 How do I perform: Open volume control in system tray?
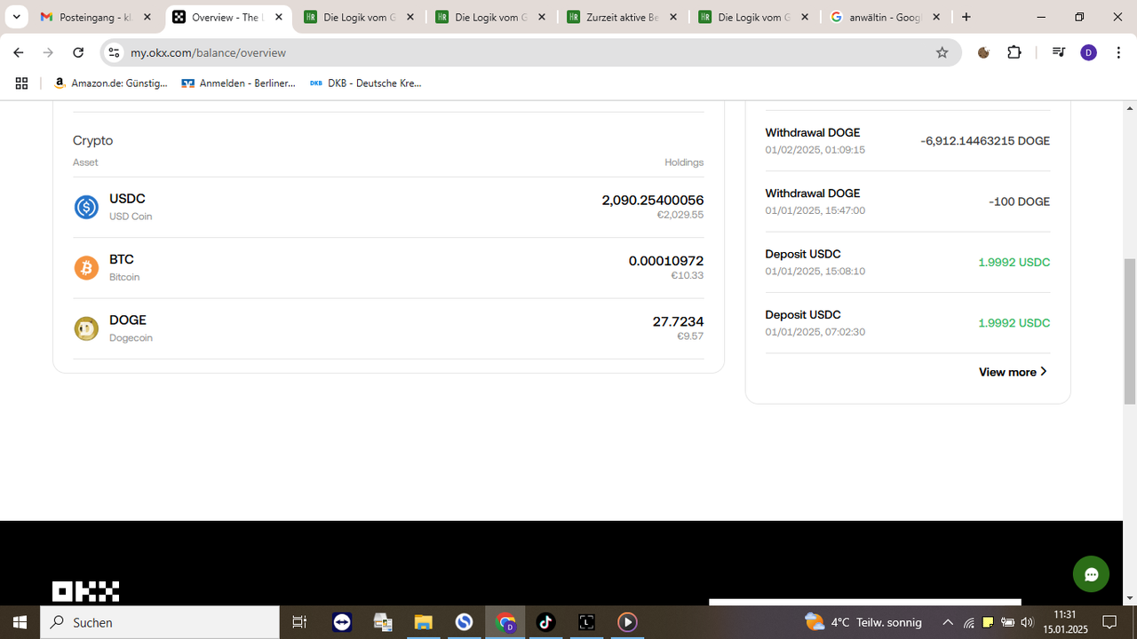click(x=1028, y=622)
